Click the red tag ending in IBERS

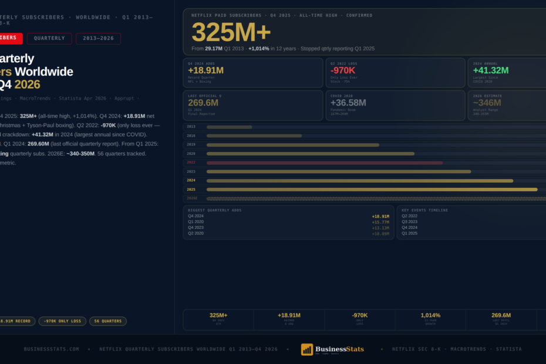coord(10,38)
